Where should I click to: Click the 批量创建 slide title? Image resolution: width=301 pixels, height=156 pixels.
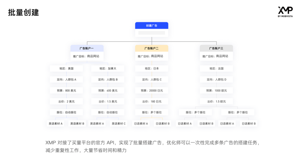tap(23, 12)
